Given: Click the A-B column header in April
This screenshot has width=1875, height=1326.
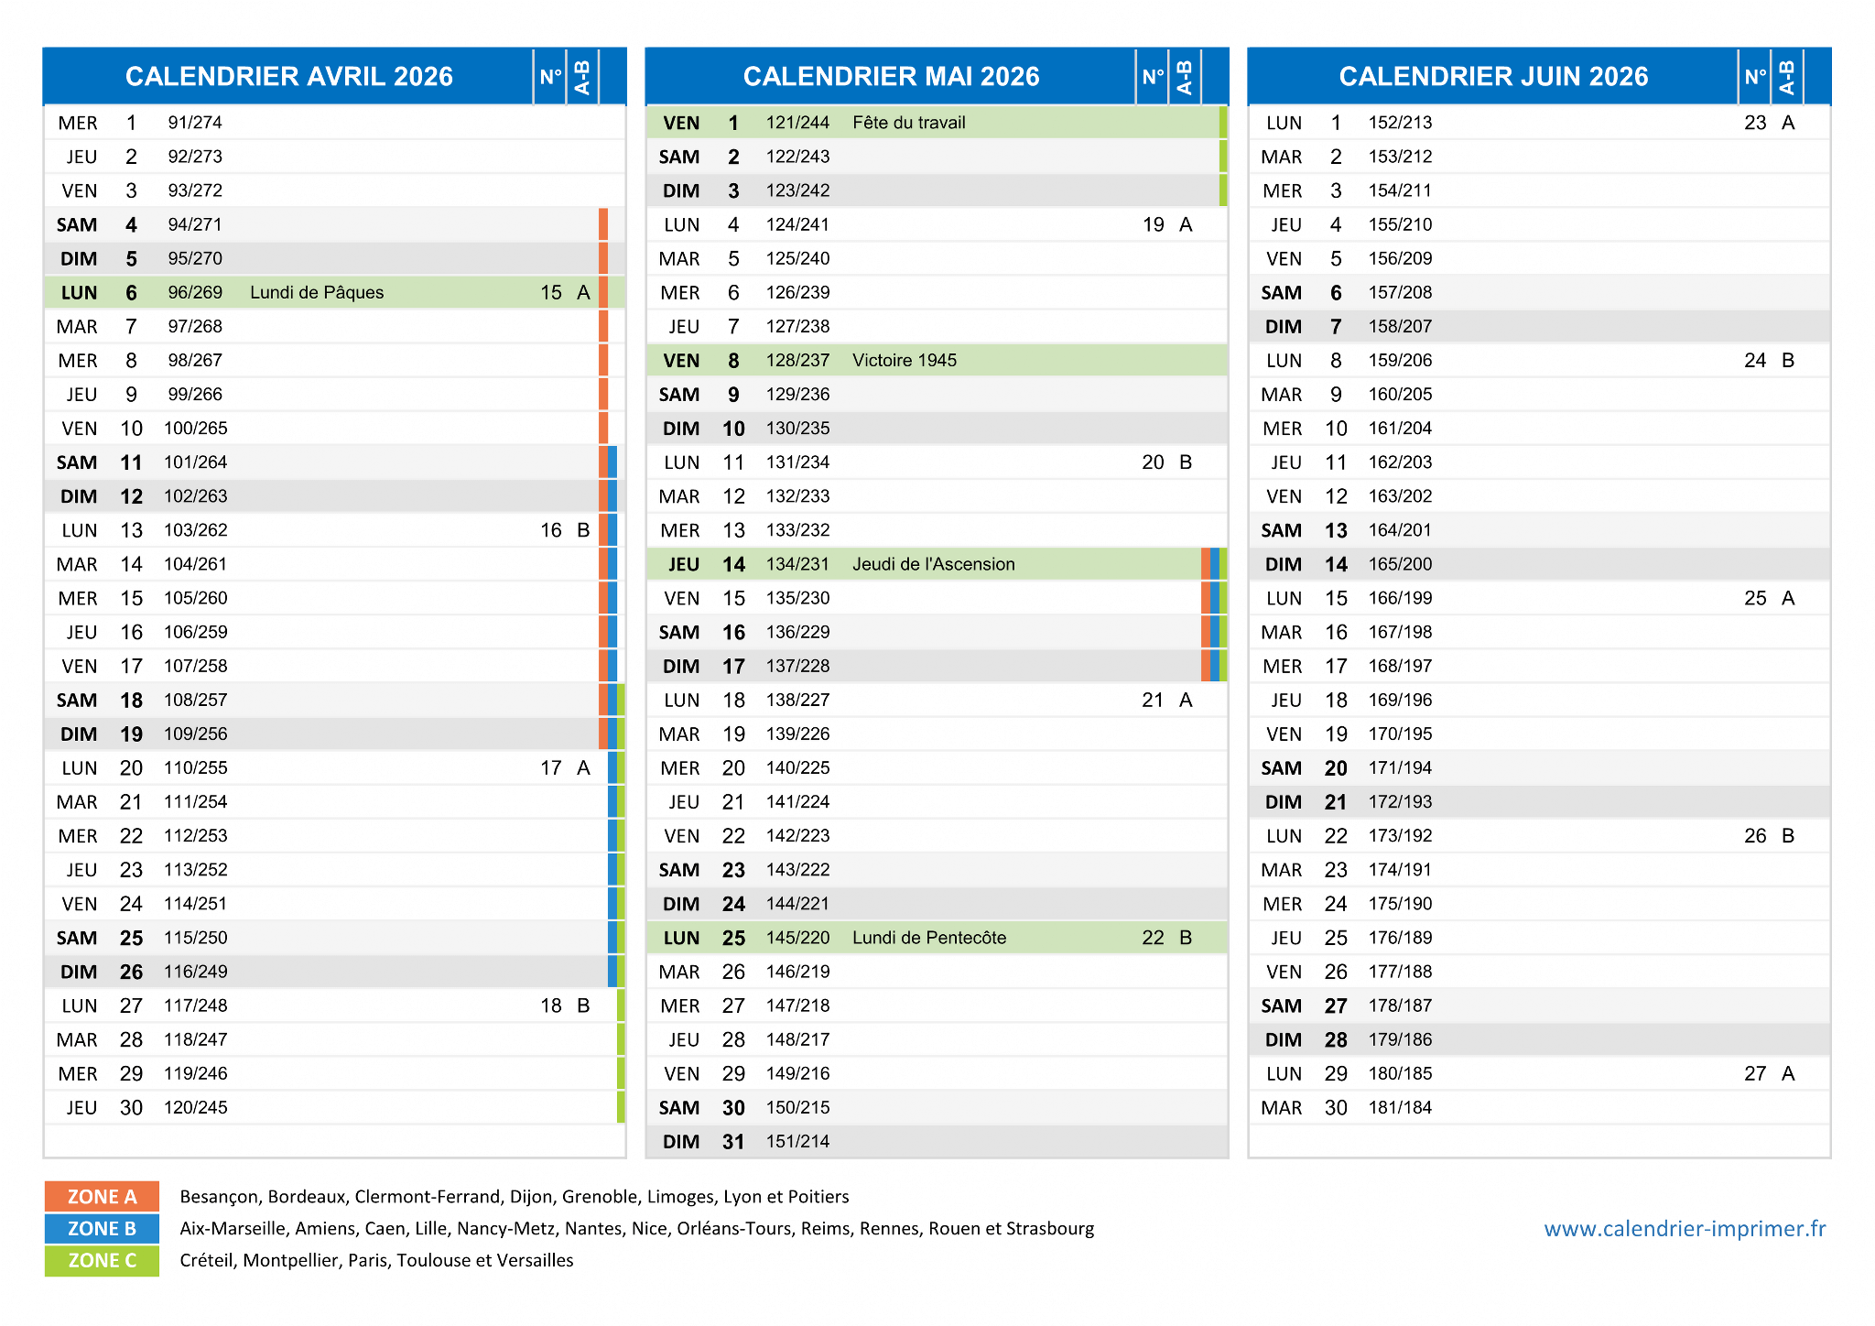Looking at the screenshot, I should 582,77.
